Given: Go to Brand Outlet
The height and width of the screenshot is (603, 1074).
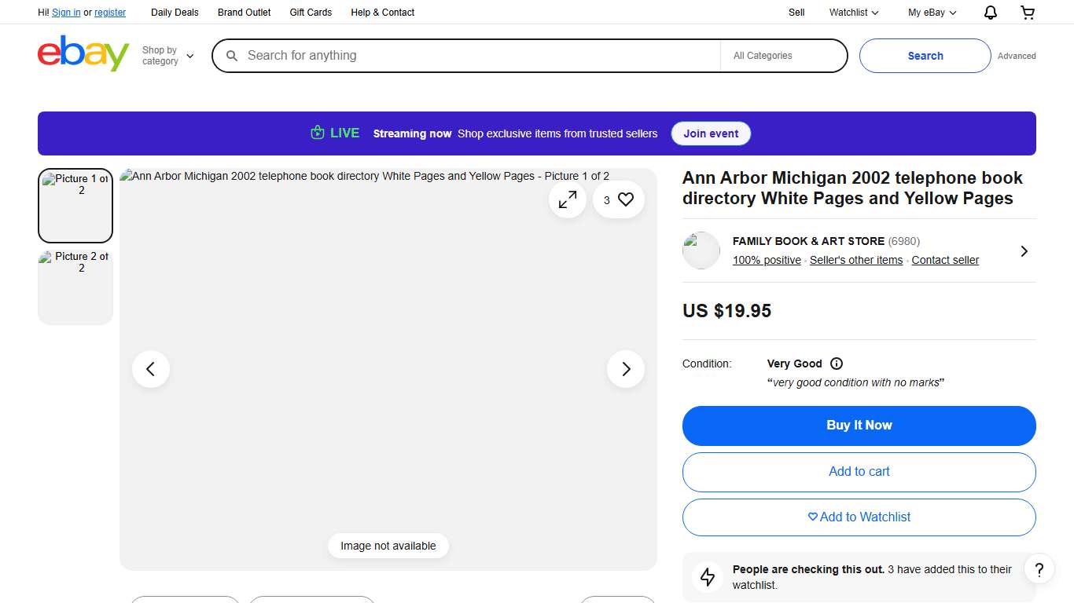Looking at the screenshot, I should coord(244,13).
